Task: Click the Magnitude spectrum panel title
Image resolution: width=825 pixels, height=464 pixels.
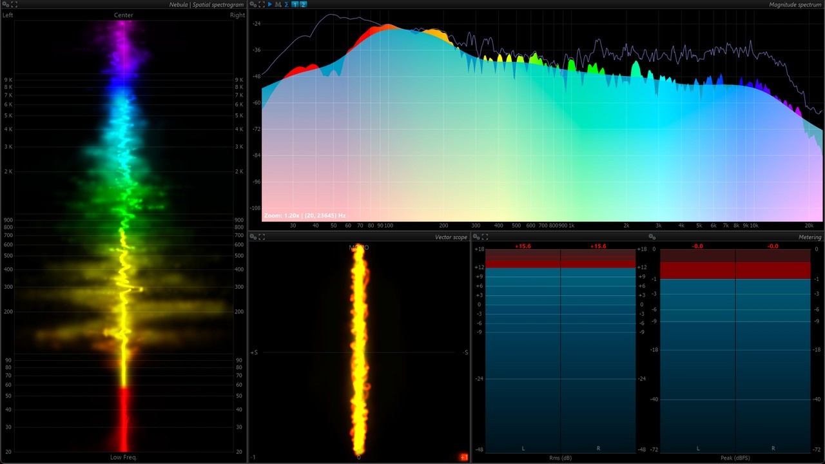Action: 795,5
